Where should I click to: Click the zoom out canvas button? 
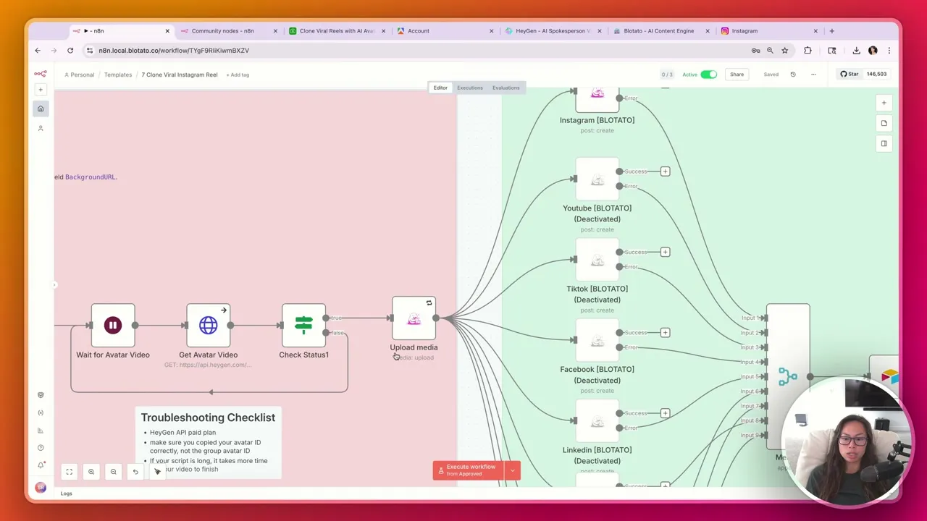pyautogui.click(x=113, y=472)
